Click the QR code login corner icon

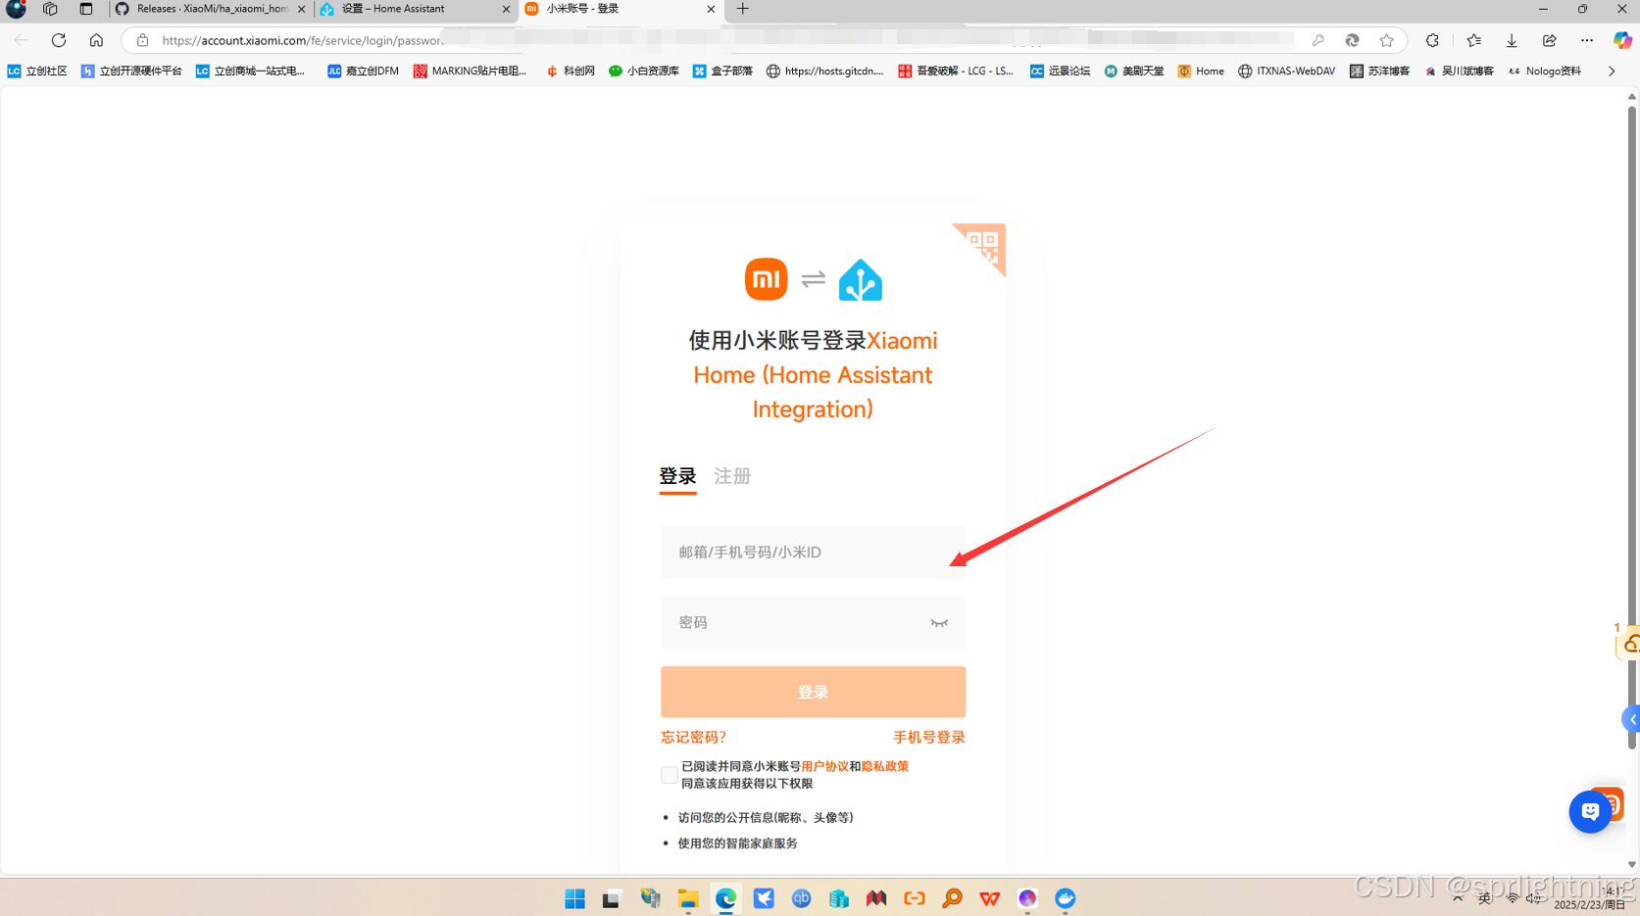[x=982, y=246]
